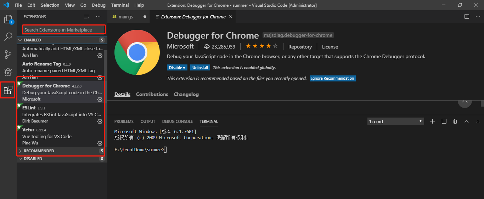
Task: Open manage gear for Auto Close Tag by Jun Han
Action: click(100, 56)
